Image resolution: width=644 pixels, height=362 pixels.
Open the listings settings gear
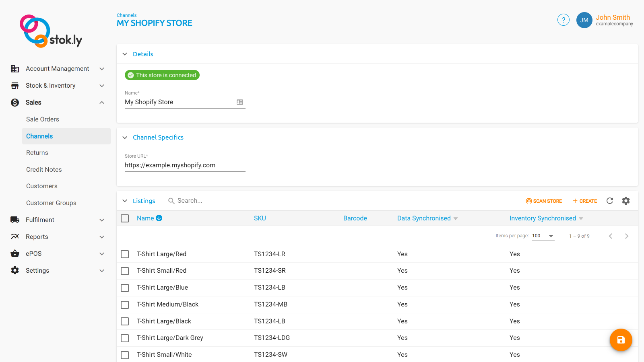point(626,200)
